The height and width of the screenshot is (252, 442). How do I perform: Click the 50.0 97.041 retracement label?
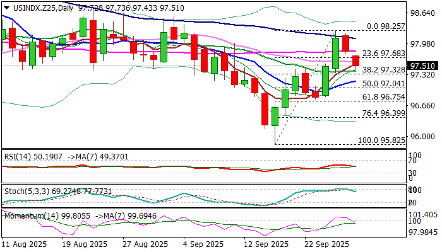click(384, 84)
